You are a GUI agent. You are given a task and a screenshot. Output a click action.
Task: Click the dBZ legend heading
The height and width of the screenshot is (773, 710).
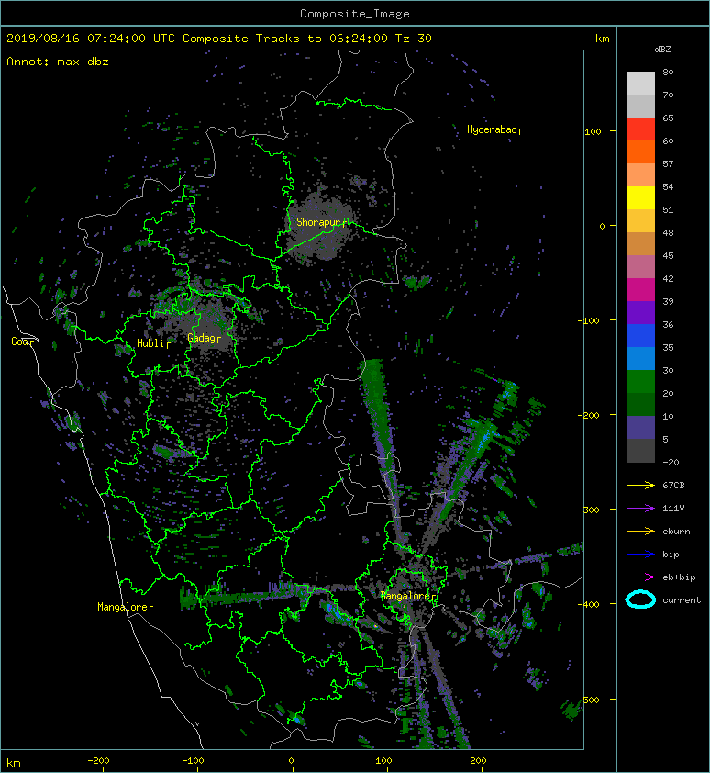pos(662,50)
